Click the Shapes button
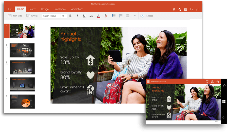 (x=147, y=16)
